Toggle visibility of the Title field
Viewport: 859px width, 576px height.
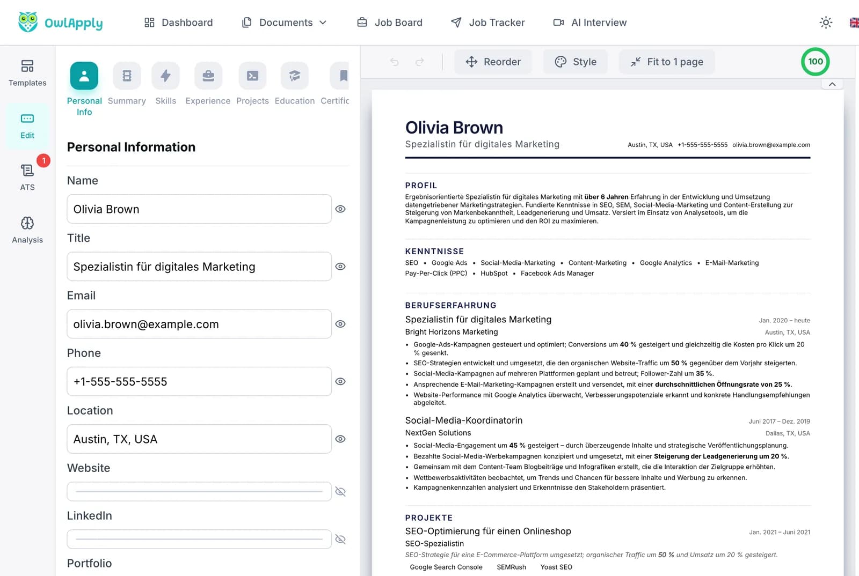[340, 267]
